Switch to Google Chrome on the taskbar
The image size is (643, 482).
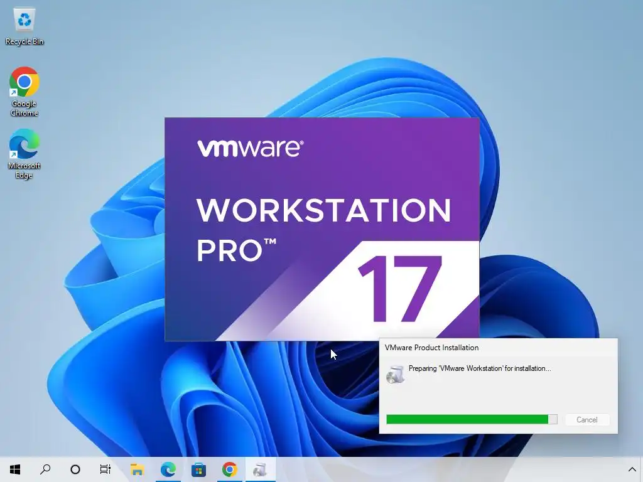230,469
